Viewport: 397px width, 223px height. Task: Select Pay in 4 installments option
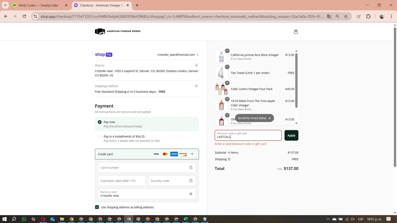coord(100,137)
